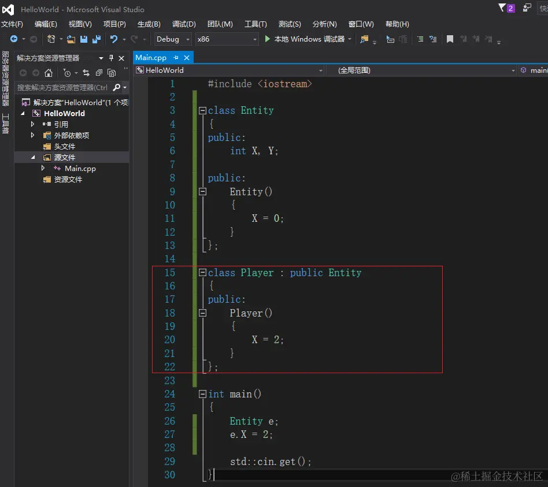Click the Home icon in Solution Explorer
The width and height of the screenshot is (548, 487).
coord(49,73)
